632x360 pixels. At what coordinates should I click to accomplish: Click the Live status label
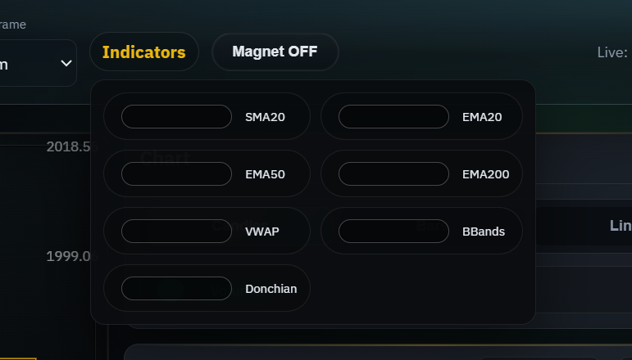pos(612,53)
